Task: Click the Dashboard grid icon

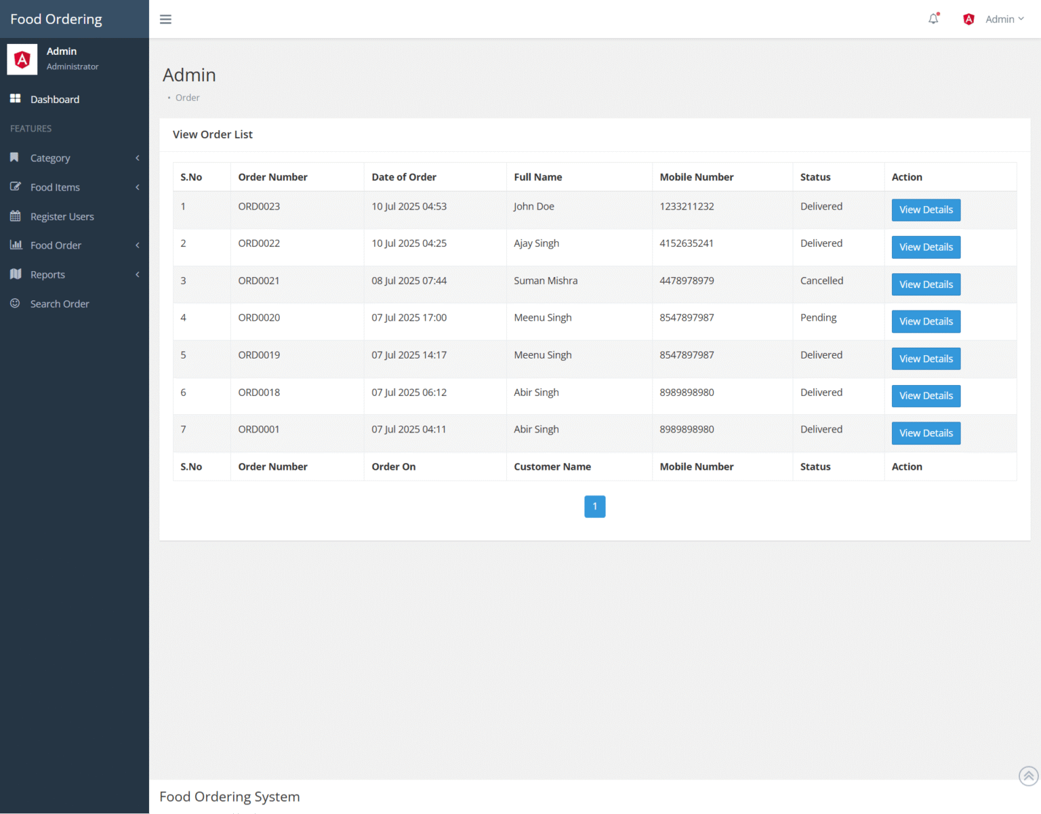Action: click(15, 99)
